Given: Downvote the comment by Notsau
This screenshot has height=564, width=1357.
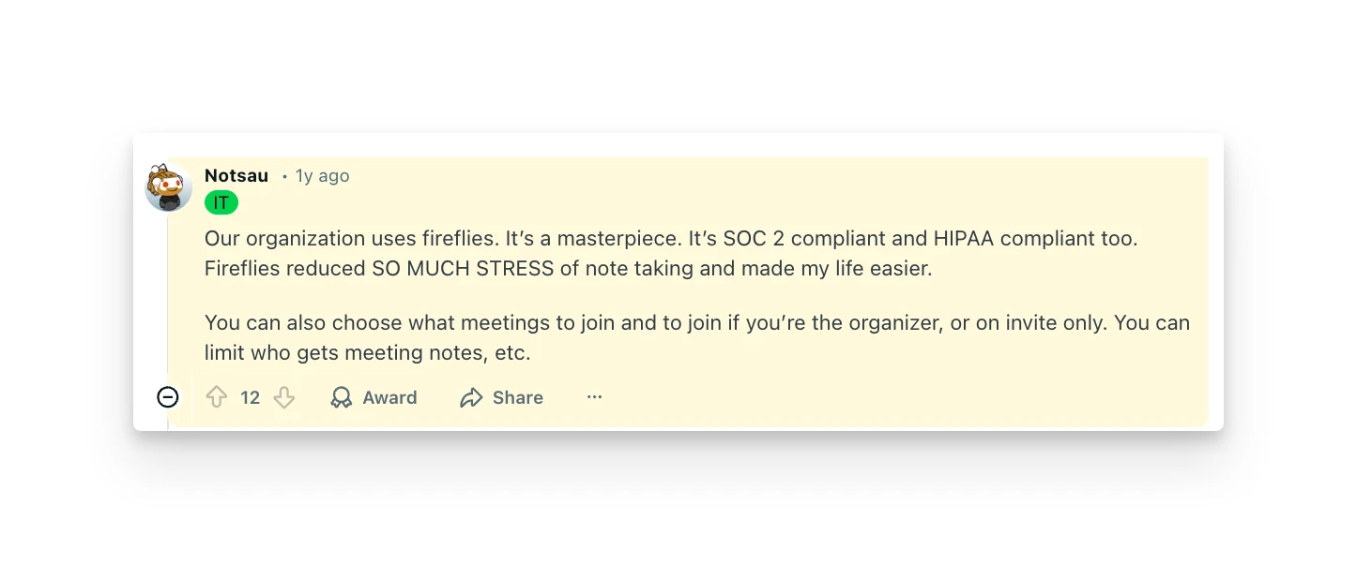Looking at the screenshot, I should point(284,397).
